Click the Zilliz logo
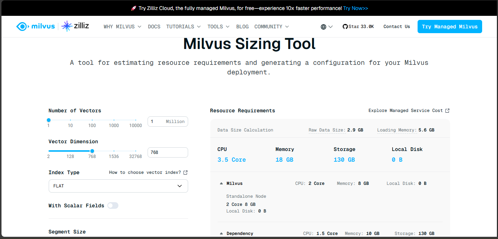 [x=75, y=26]
